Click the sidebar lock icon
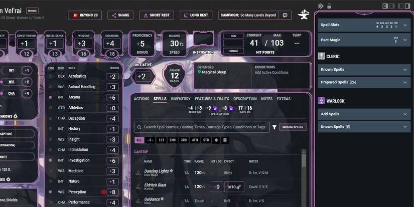Image resolution: width=414 pixels, height=207 pixels. click(329, 6)
